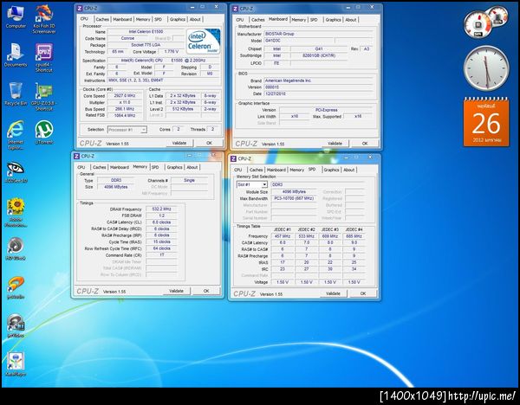The width and height of the screenshot is (520, 405).
Task: Click OK in the Memory timings window
Action: (206, 291)
